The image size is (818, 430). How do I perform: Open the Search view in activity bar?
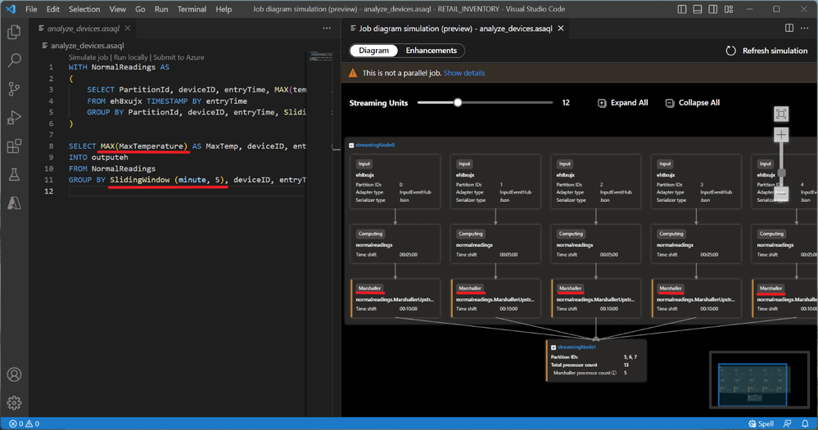pos(14,60)
